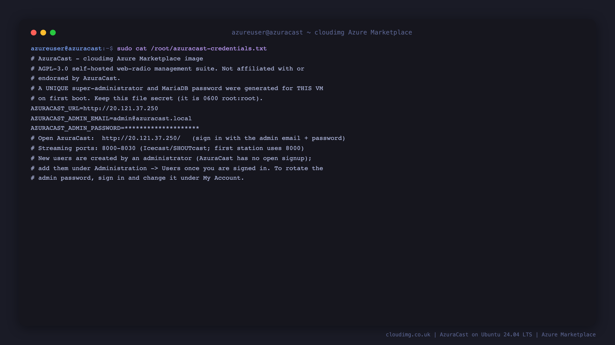Click the footer text 'cloudimg.co.uk'
This screenshot has width=615, height=345.
tap(408, 334)
